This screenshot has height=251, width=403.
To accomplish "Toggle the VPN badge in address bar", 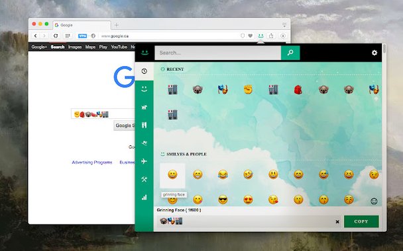I will click(82, 36).
